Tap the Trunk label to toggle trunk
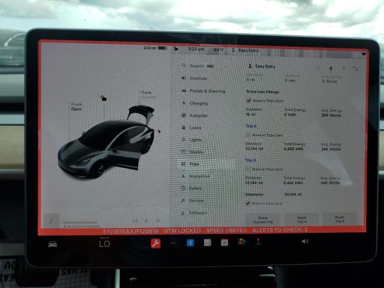 tap(146, 92)
